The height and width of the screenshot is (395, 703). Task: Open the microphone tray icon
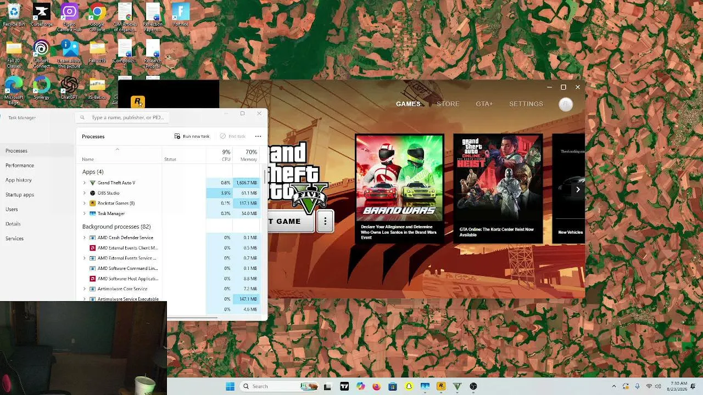[637, 386]
